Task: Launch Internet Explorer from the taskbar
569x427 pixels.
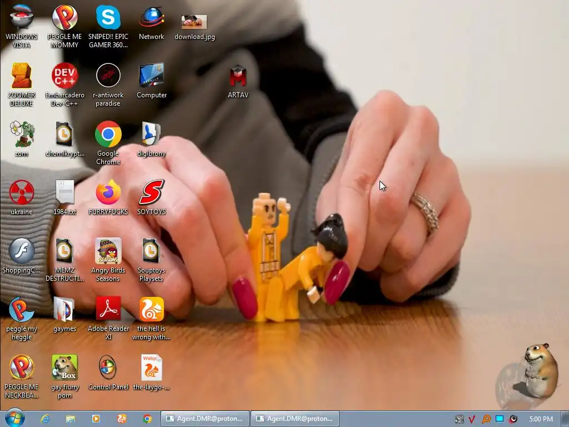Action: [x=45, y=419]
